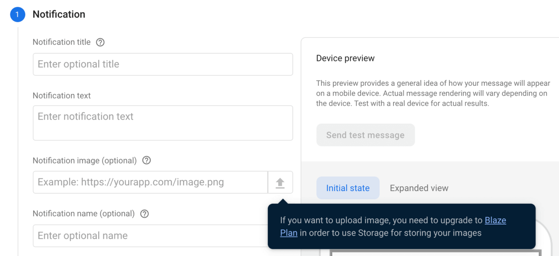Click the Notification title help icon

click(101, 42)
